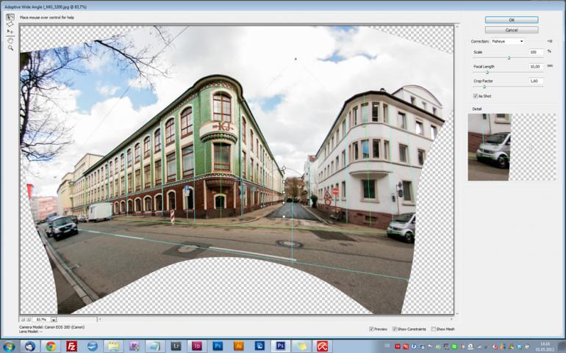The width and height of the screenshot is (566, 353).
Task: Open the zoom percentage dropdown
Action: pyautogui.click(x=53, y=320)
